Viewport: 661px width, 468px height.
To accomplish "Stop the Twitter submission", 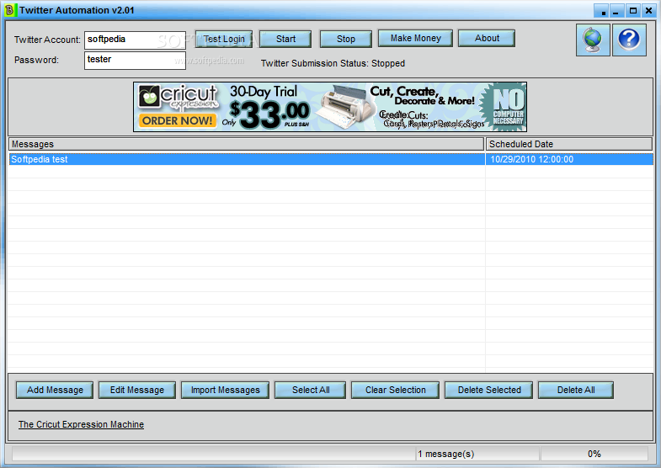I will point(346,39).
